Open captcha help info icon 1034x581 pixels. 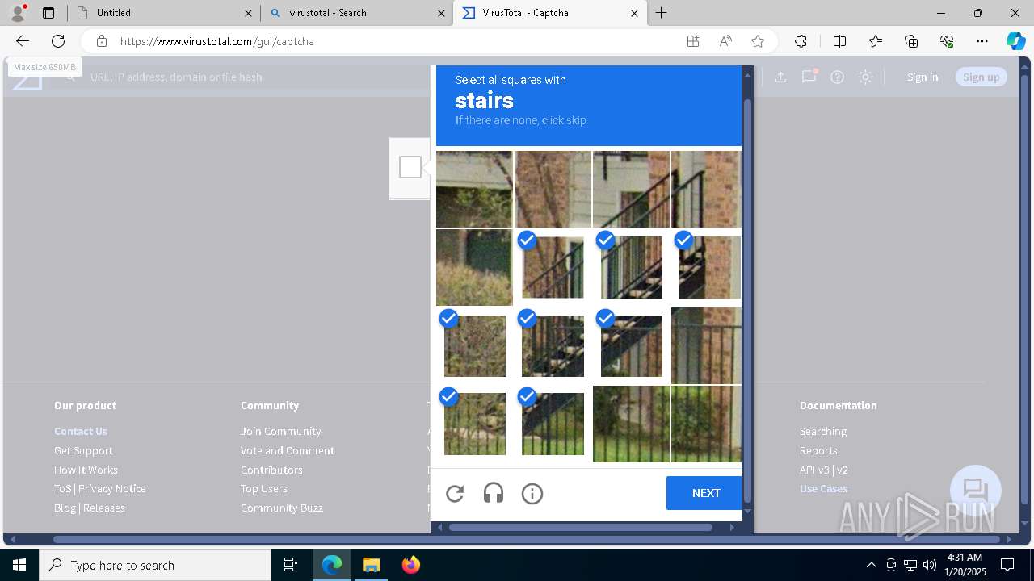pos(532,494)
